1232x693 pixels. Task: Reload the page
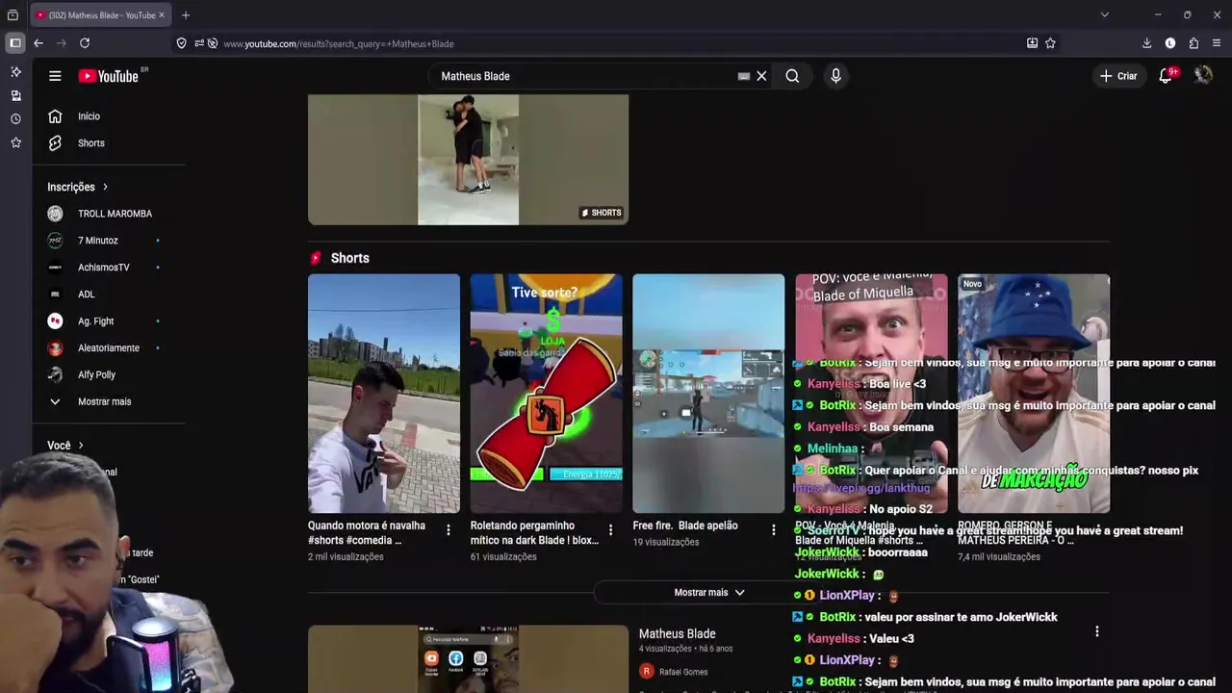[85, 43]
